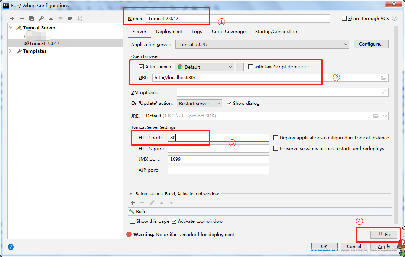Click the HTTP port field

pyautogui.click(x=218, y=138)
